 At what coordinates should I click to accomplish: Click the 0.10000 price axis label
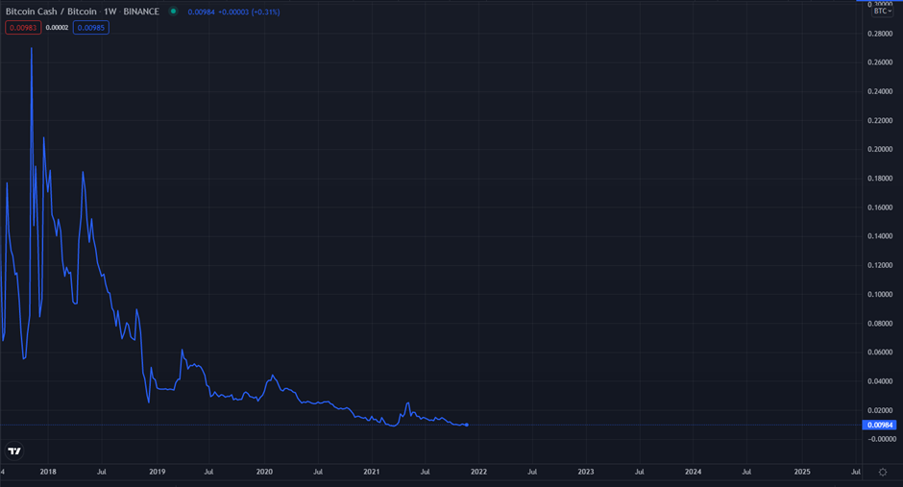(x=880, y=294)
